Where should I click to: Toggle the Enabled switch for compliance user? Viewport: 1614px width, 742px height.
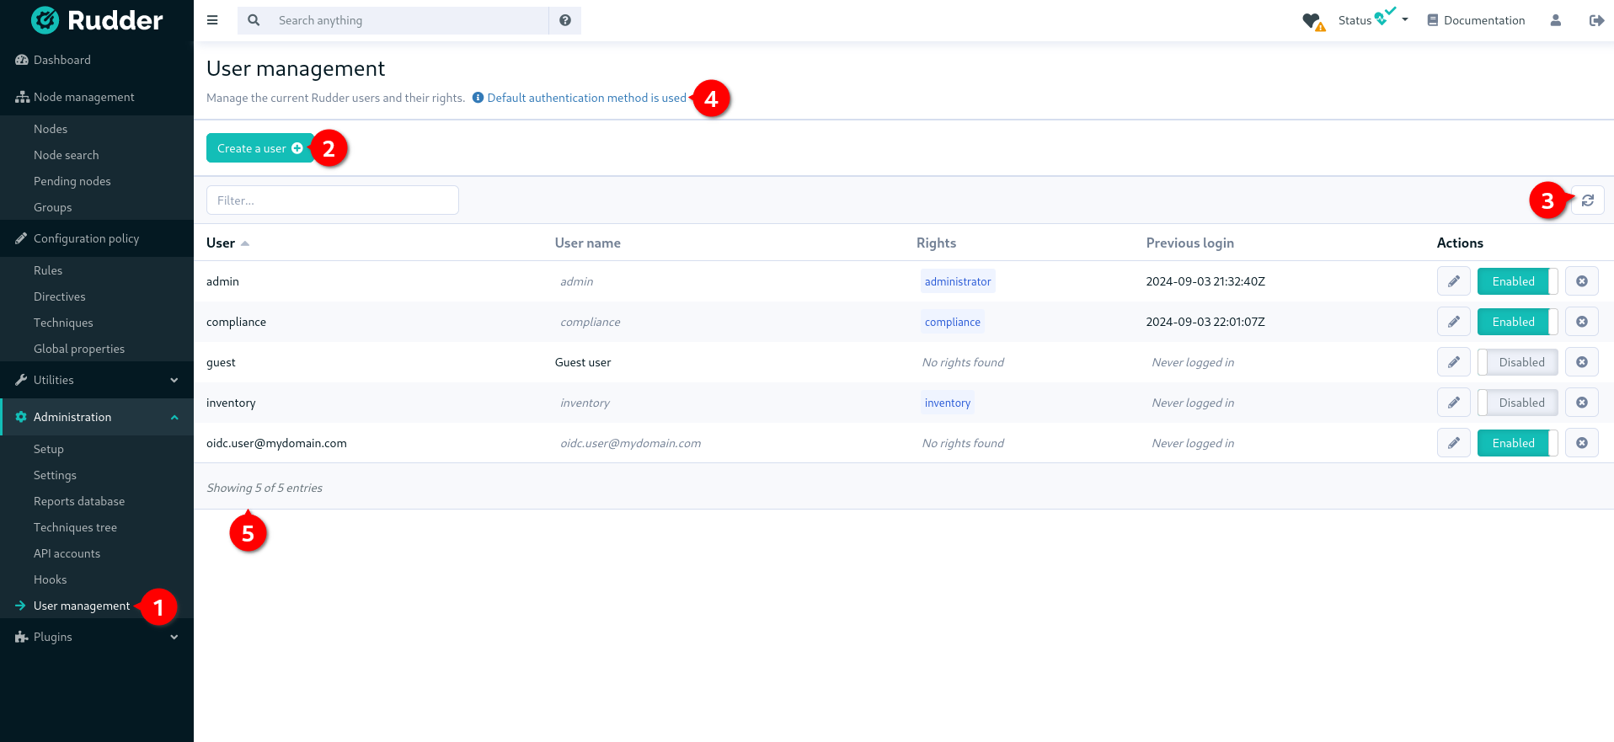point(1516,322)
